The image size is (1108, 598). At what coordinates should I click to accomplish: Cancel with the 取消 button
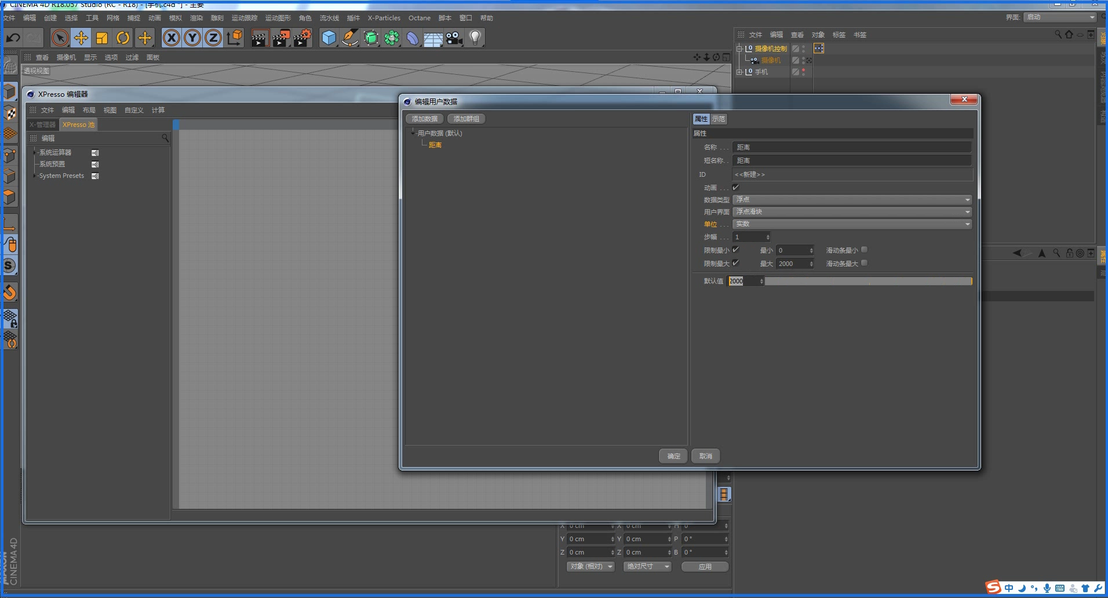706,456
